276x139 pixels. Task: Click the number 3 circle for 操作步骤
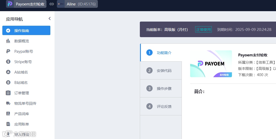(x=149, y=88)
